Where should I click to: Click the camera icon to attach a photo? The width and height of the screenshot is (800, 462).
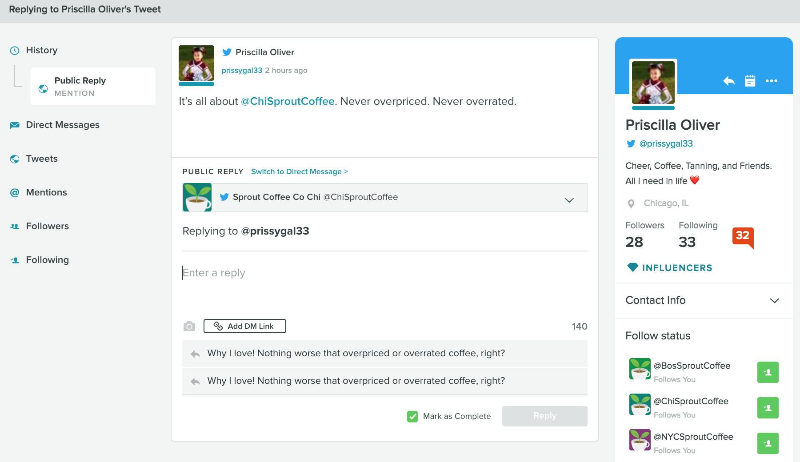pyautogui.click(x=189, y=326)
